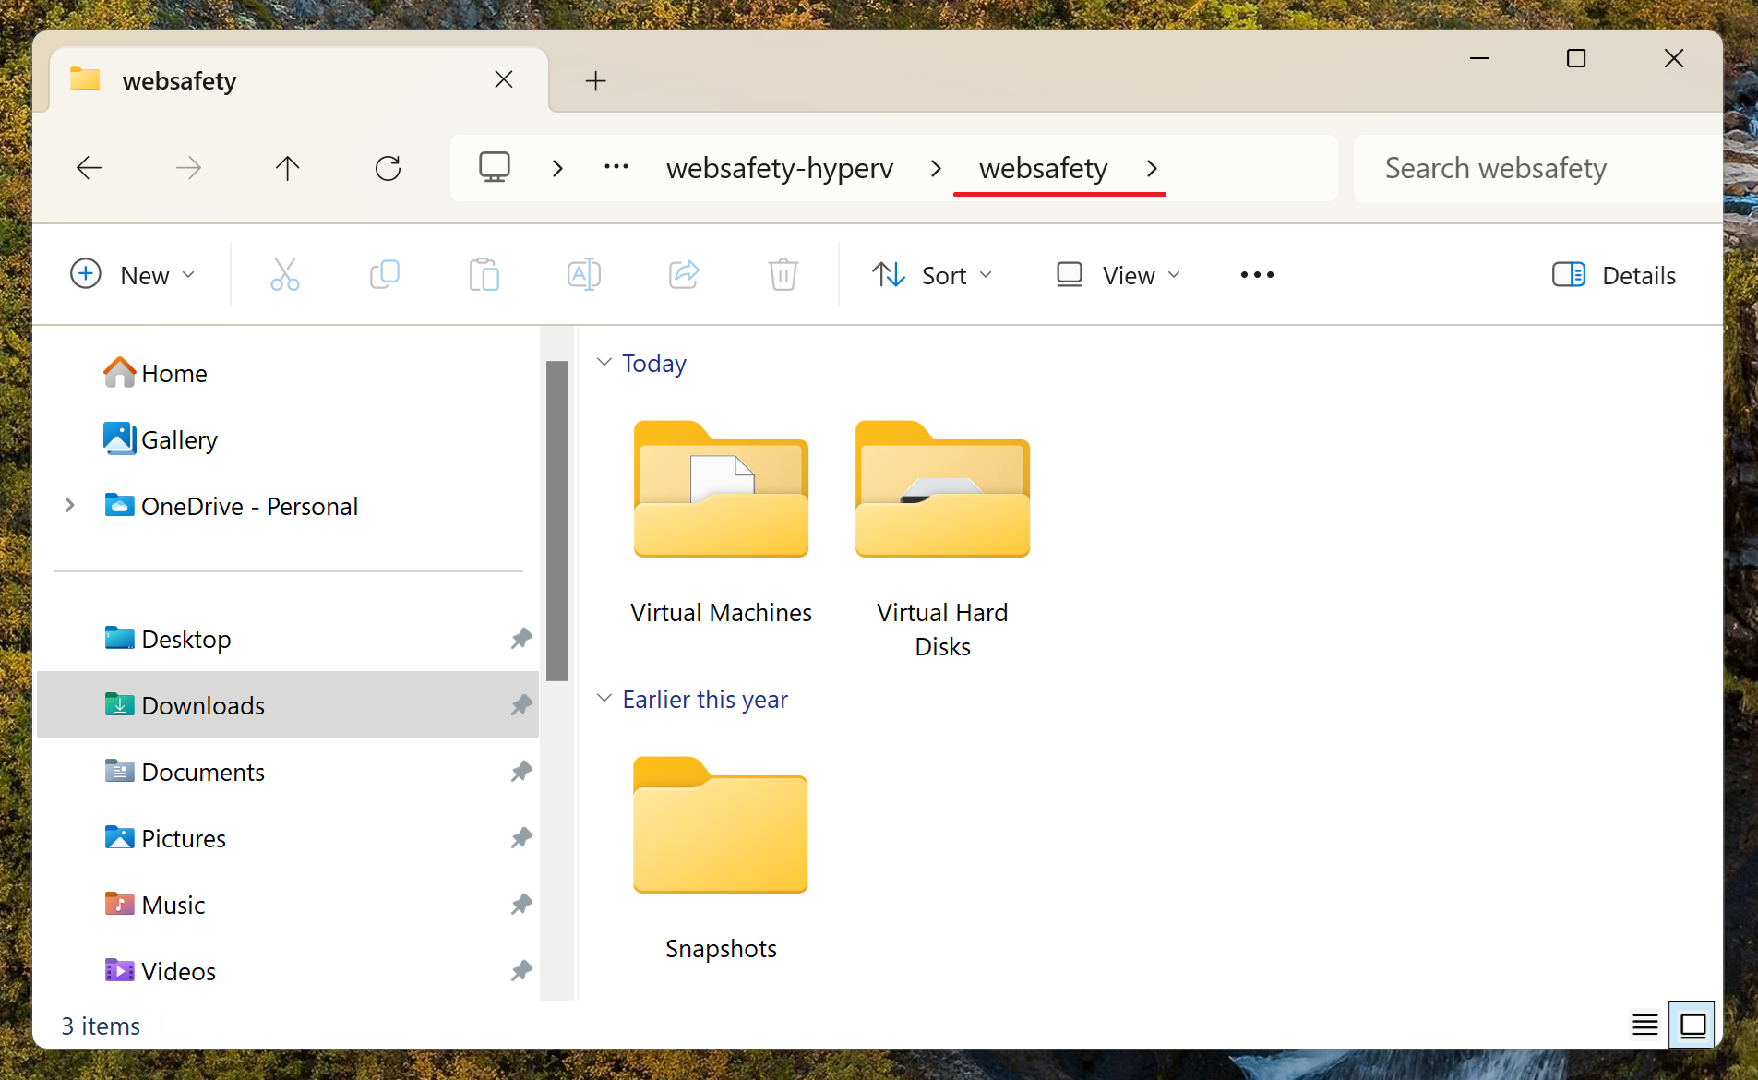Viewport: 1758px width, 1080px height.
Task: Copy the selected item
Action: click(x=385, y=274)
